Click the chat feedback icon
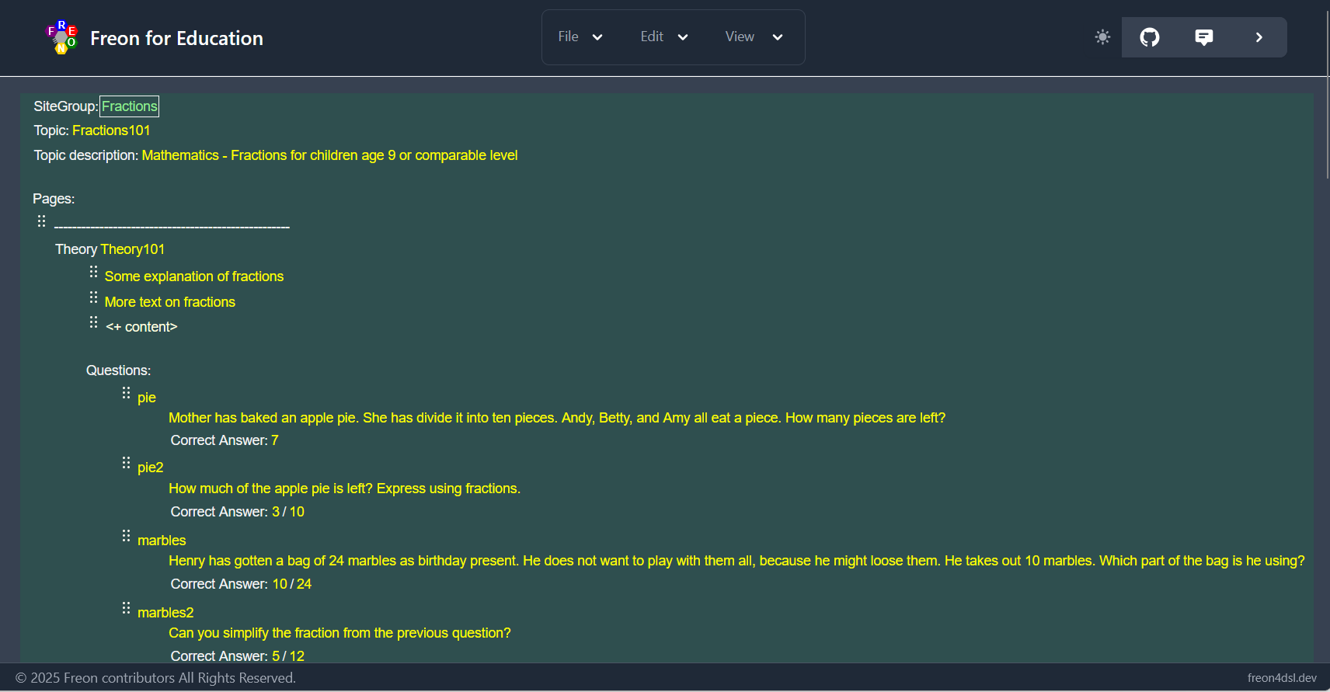Viewport: 1330px width, 692px height. [x=1203, y=37]
